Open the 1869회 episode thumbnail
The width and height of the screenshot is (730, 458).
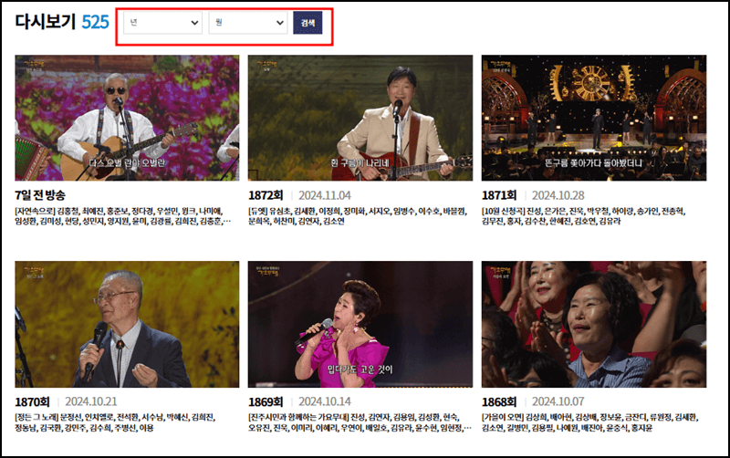pyautogui.click(x=360, y=324)
